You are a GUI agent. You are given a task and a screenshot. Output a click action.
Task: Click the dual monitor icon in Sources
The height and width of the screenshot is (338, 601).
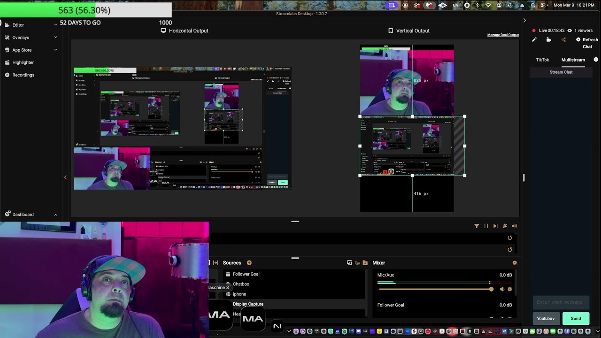pyautogui.click(x=349, y=263)
